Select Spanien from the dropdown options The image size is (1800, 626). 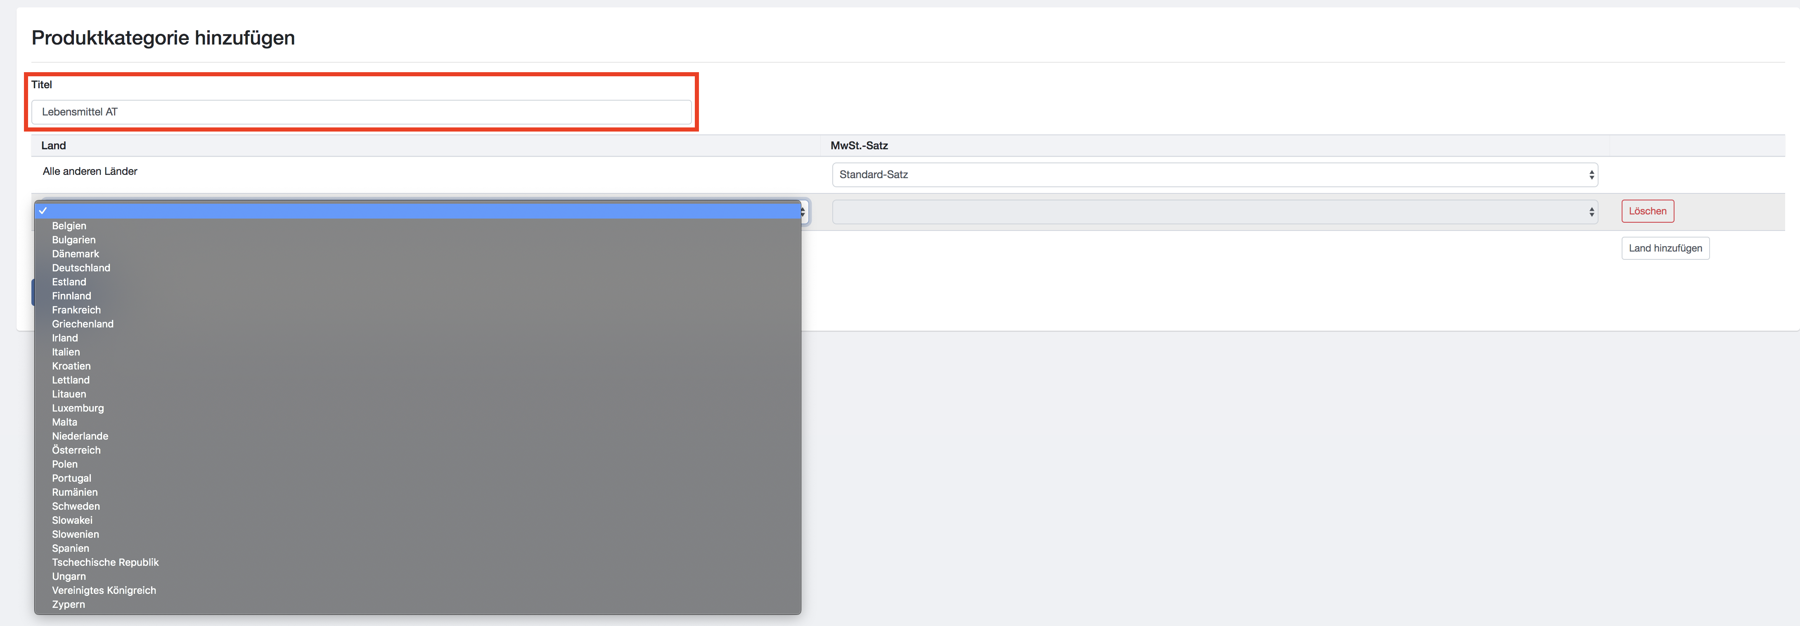coord(71,548)
